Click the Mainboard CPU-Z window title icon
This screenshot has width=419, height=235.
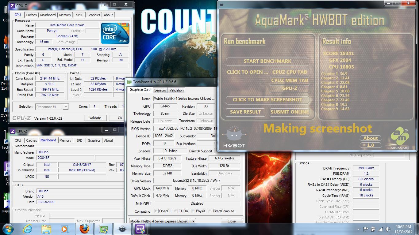pos(13,131)
